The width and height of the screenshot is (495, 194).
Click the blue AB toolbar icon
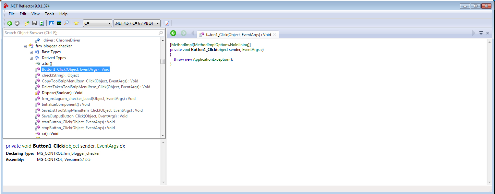(x=52, y=23)
